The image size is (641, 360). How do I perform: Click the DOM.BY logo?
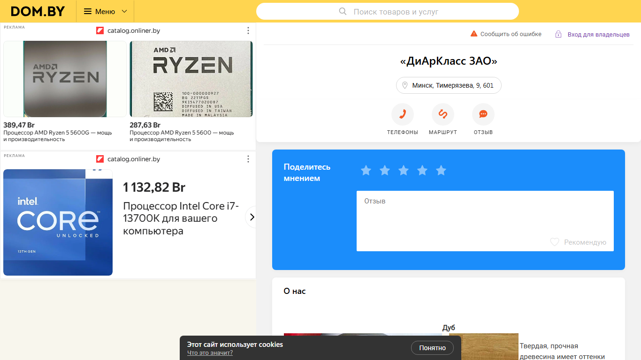coord(38,11)
